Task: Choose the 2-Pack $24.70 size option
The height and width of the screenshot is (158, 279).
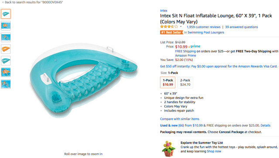Action: point(185,82)
